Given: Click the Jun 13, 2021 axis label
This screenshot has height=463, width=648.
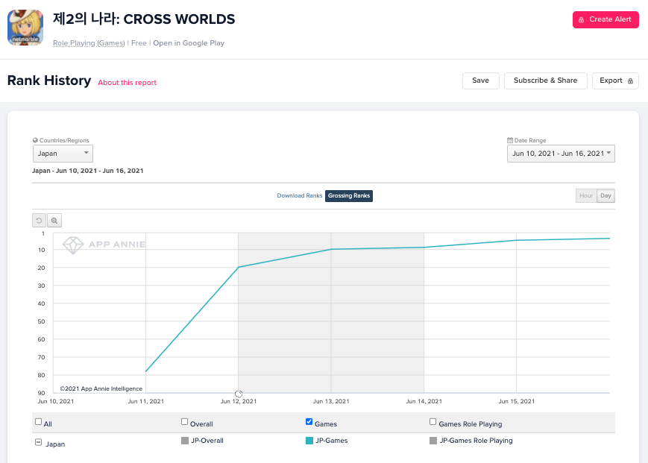Looking at the screenshot, I should coord(331,401).
